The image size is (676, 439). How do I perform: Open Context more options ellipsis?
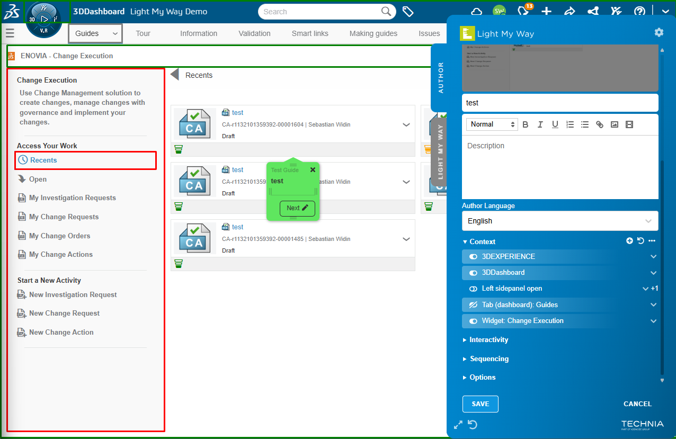(652, 241)
